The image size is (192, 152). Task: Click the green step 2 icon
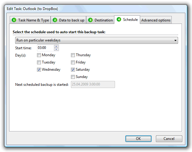(x=55, y=20)
